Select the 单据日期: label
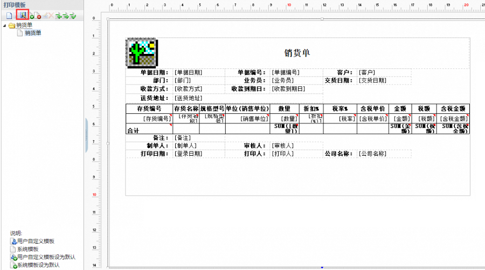 click(154, 72)
